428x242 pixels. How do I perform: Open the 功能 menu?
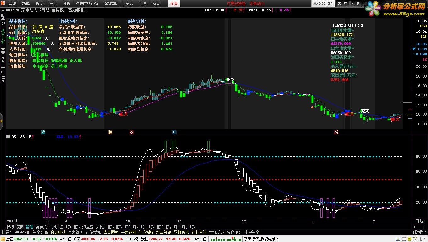pyautogui.click(x=26, y=3)
